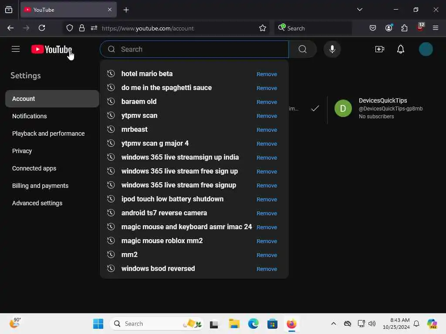Remove 'do me in the spaghetti sauce'
446x334 pixels.
pyautogui.click(x=267, y=88)
